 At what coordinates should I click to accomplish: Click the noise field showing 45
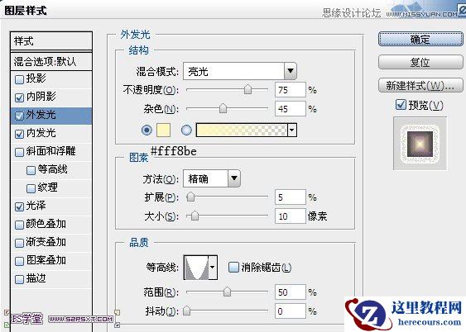291,109
